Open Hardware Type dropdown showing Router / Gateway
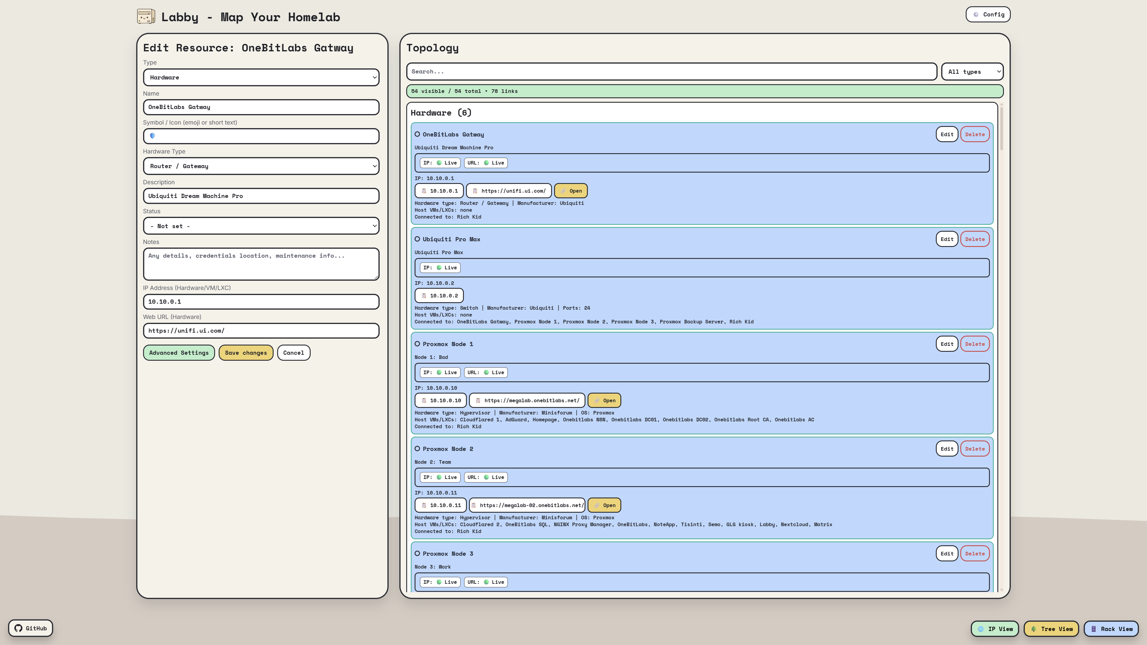This screenshot has height=645, width=1147. (261, 166)
